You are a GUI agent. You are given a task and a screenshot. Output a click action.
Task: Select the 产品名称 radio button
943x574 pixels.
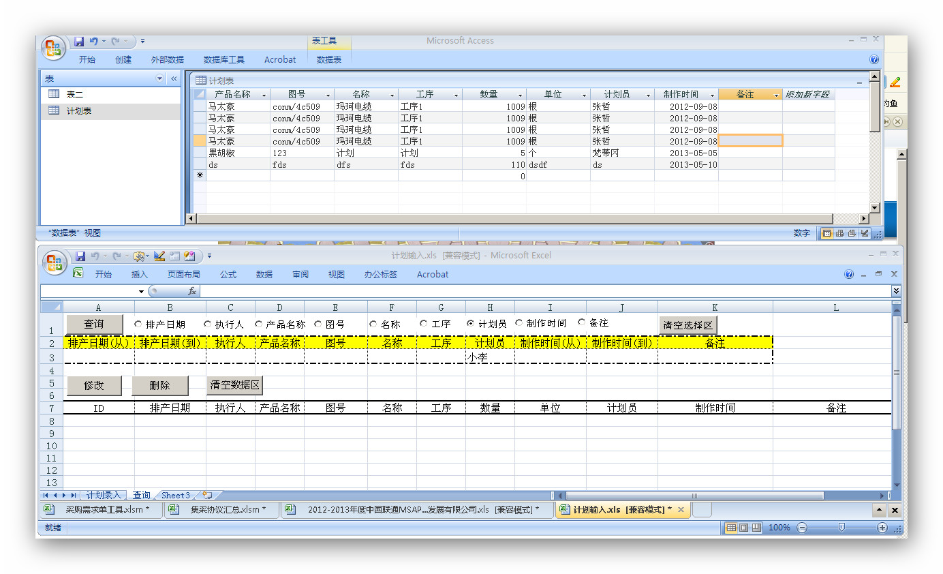(x=259, y=324)
